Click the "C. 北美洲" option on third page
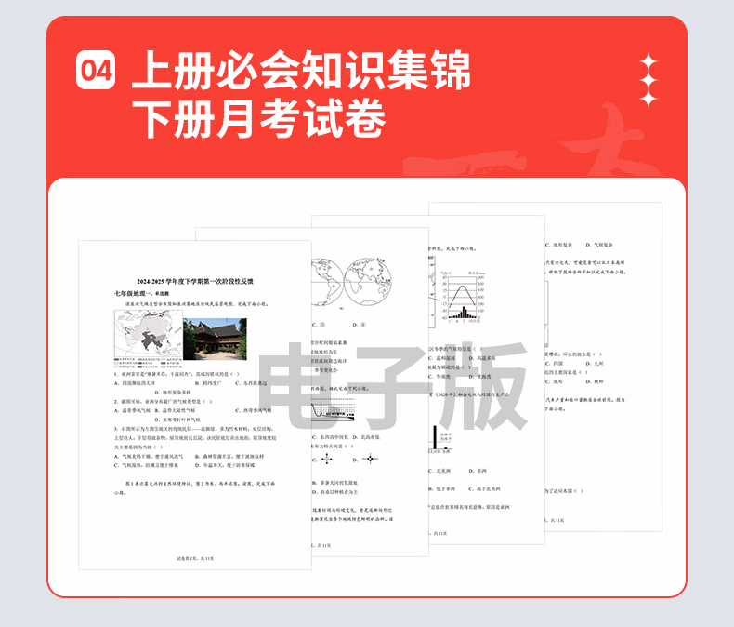The height and width of the screenshot is (627, 734). pyautogui.click(x=440, y=471)
